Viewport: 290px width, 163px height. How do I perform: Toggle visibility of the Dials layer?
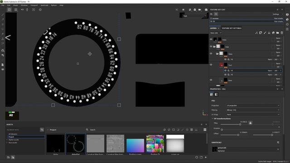[x=211, y=46]
